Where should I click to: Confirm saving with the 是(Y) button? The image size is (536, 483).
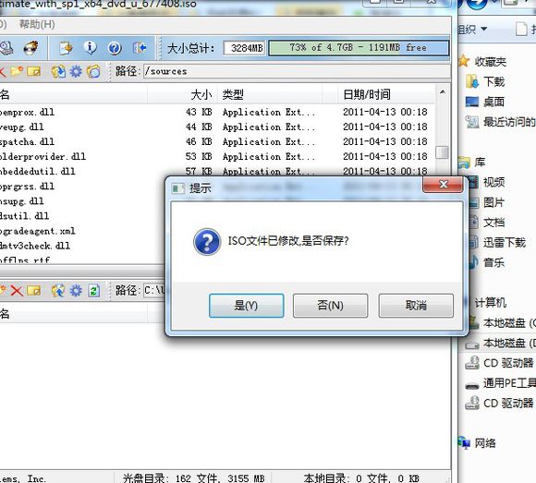click(x=246, y=306)
